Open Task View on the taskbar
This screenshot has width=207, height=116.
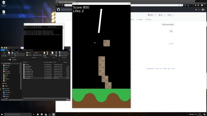click(34, 114)
